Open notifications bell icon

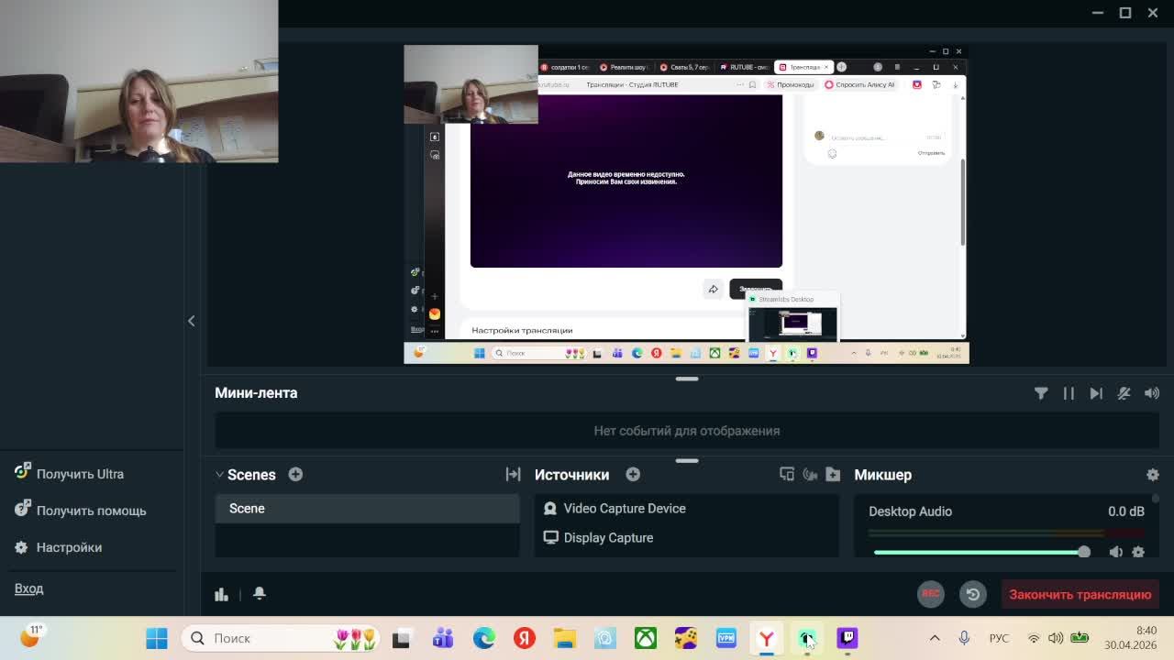260,593
